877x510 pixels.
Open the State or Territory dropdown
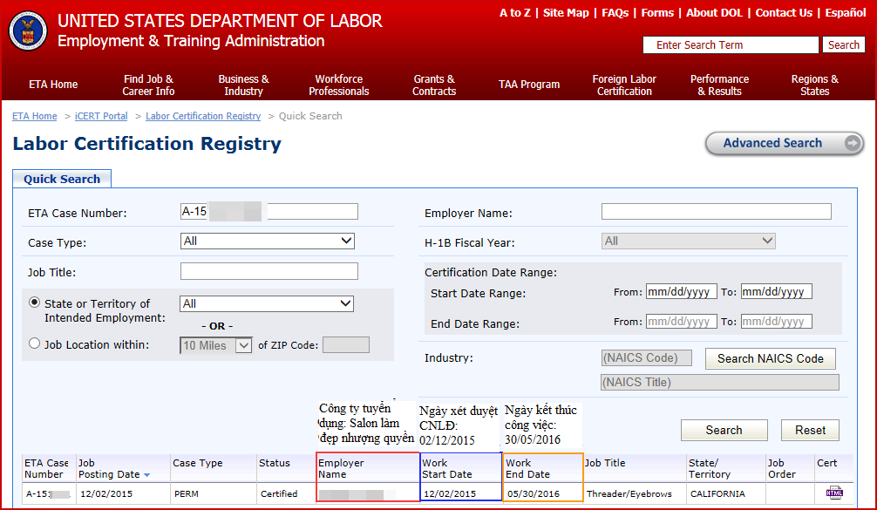[267, 303]
